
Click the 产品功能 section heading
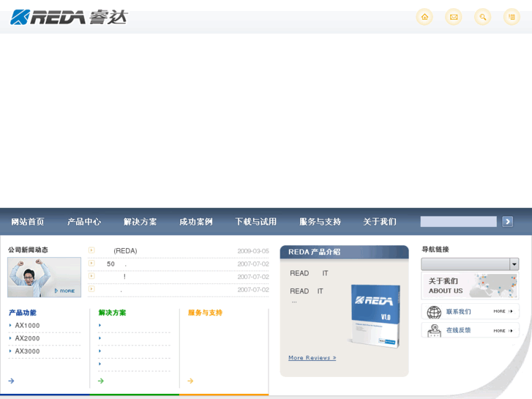coord(23,313)
